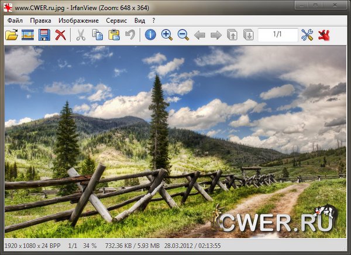Open About IrfanView with the red cat icon
351x255 pixels.
coord(324,35)
